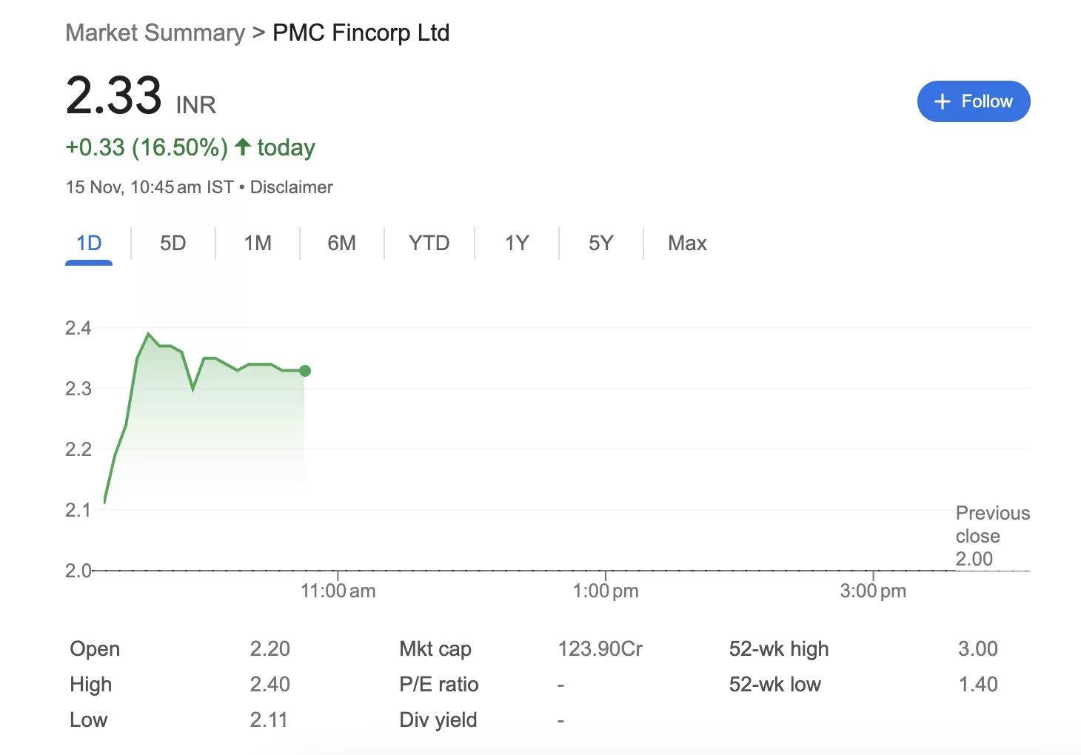Click the PMC Fincorp Ltd title
This screenshot has height=755, width=1081.
click(x=361, y=33)
